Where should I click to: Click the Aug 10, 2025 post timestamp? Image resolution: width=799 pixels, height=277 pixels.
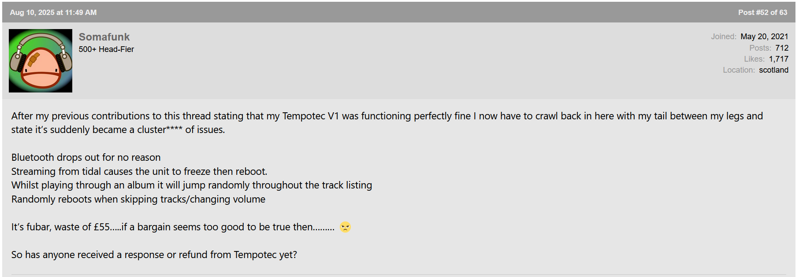53,12
